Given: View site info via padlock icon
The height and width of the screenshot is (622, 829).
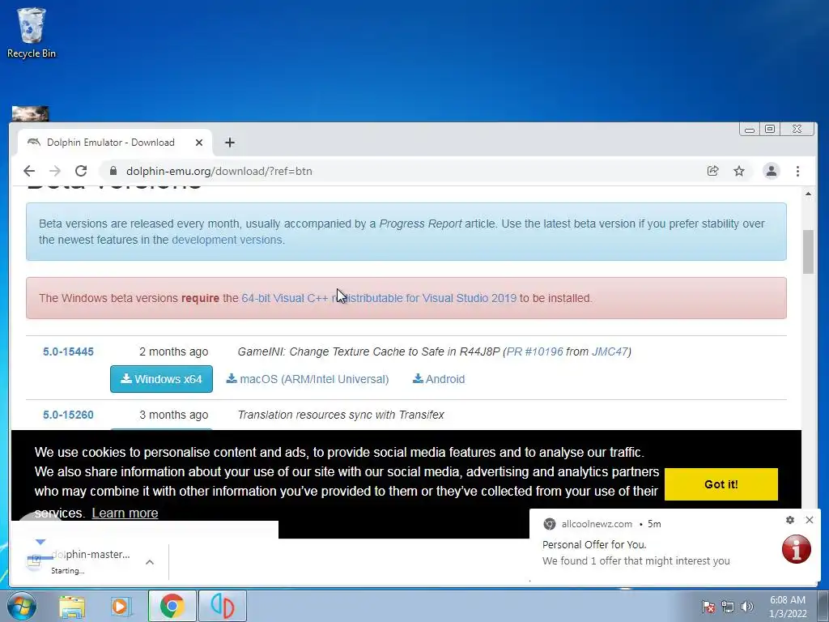Looking at the screenshot, I should coord(113,171).
